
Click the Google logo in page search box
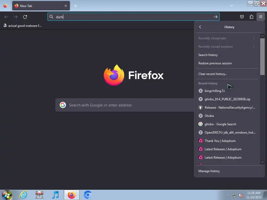point(63,105)
